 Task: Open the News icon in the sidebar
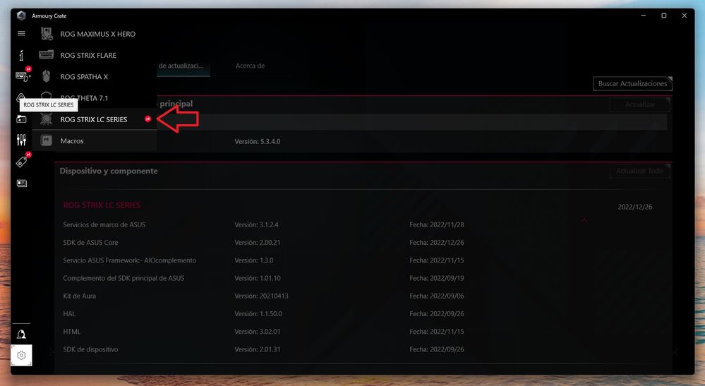tap(21, 183)
